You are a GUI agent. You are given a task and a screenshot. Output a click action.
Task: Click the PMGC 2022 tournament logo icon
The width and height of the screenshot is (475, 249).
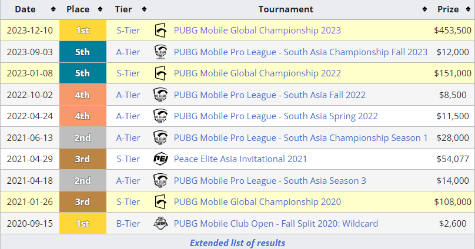click(160, 73)
